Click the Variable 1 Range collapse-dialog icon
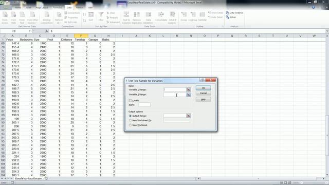Image resolution: width=329 pixels, height=185 pixels. (189, 89)
